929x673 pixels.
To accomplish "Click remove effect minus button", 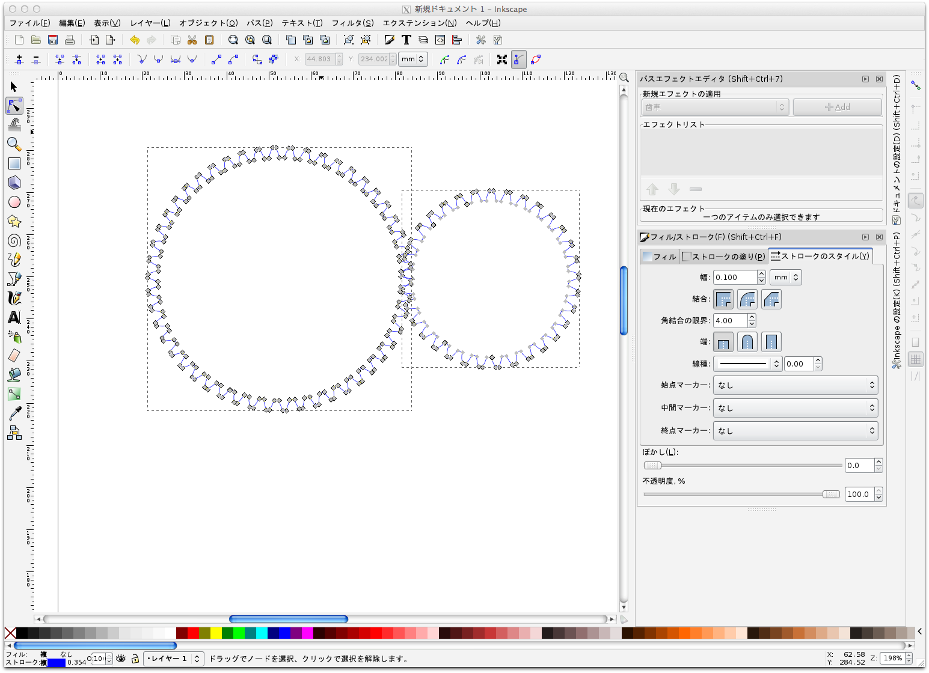I will pos(696,189).
